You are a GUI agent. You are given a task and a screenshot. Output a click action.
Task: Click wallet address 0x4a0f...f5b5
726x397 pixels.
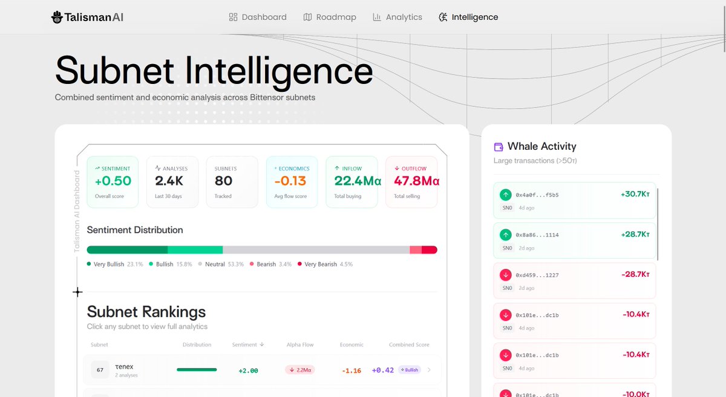pos(537,195)
